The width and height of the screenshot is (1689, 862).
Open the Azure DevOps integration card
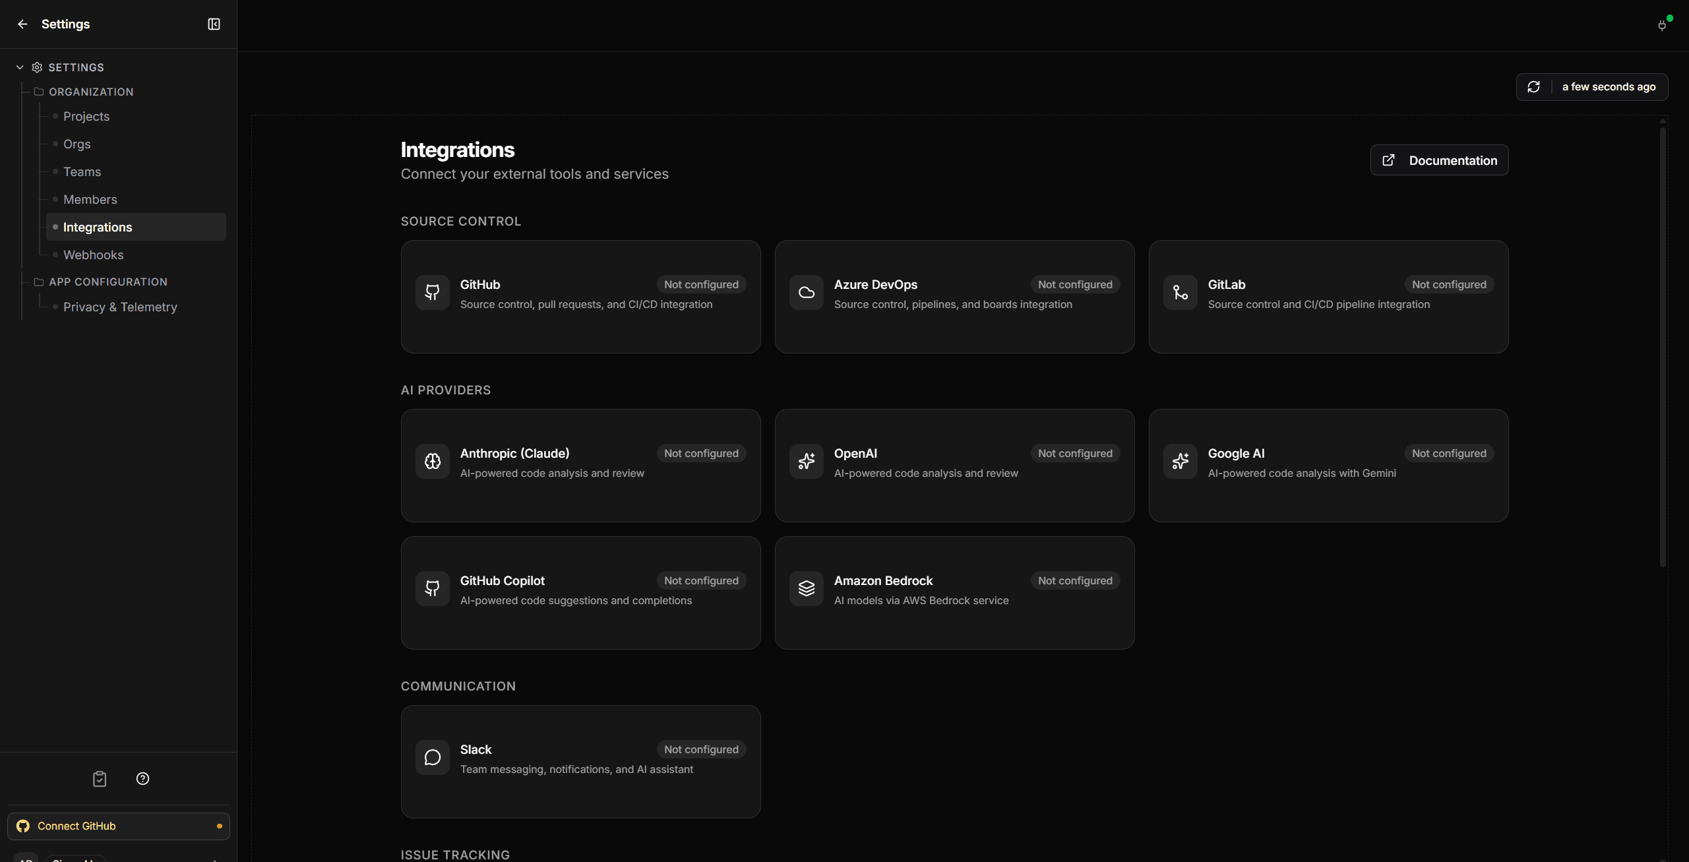954,297
